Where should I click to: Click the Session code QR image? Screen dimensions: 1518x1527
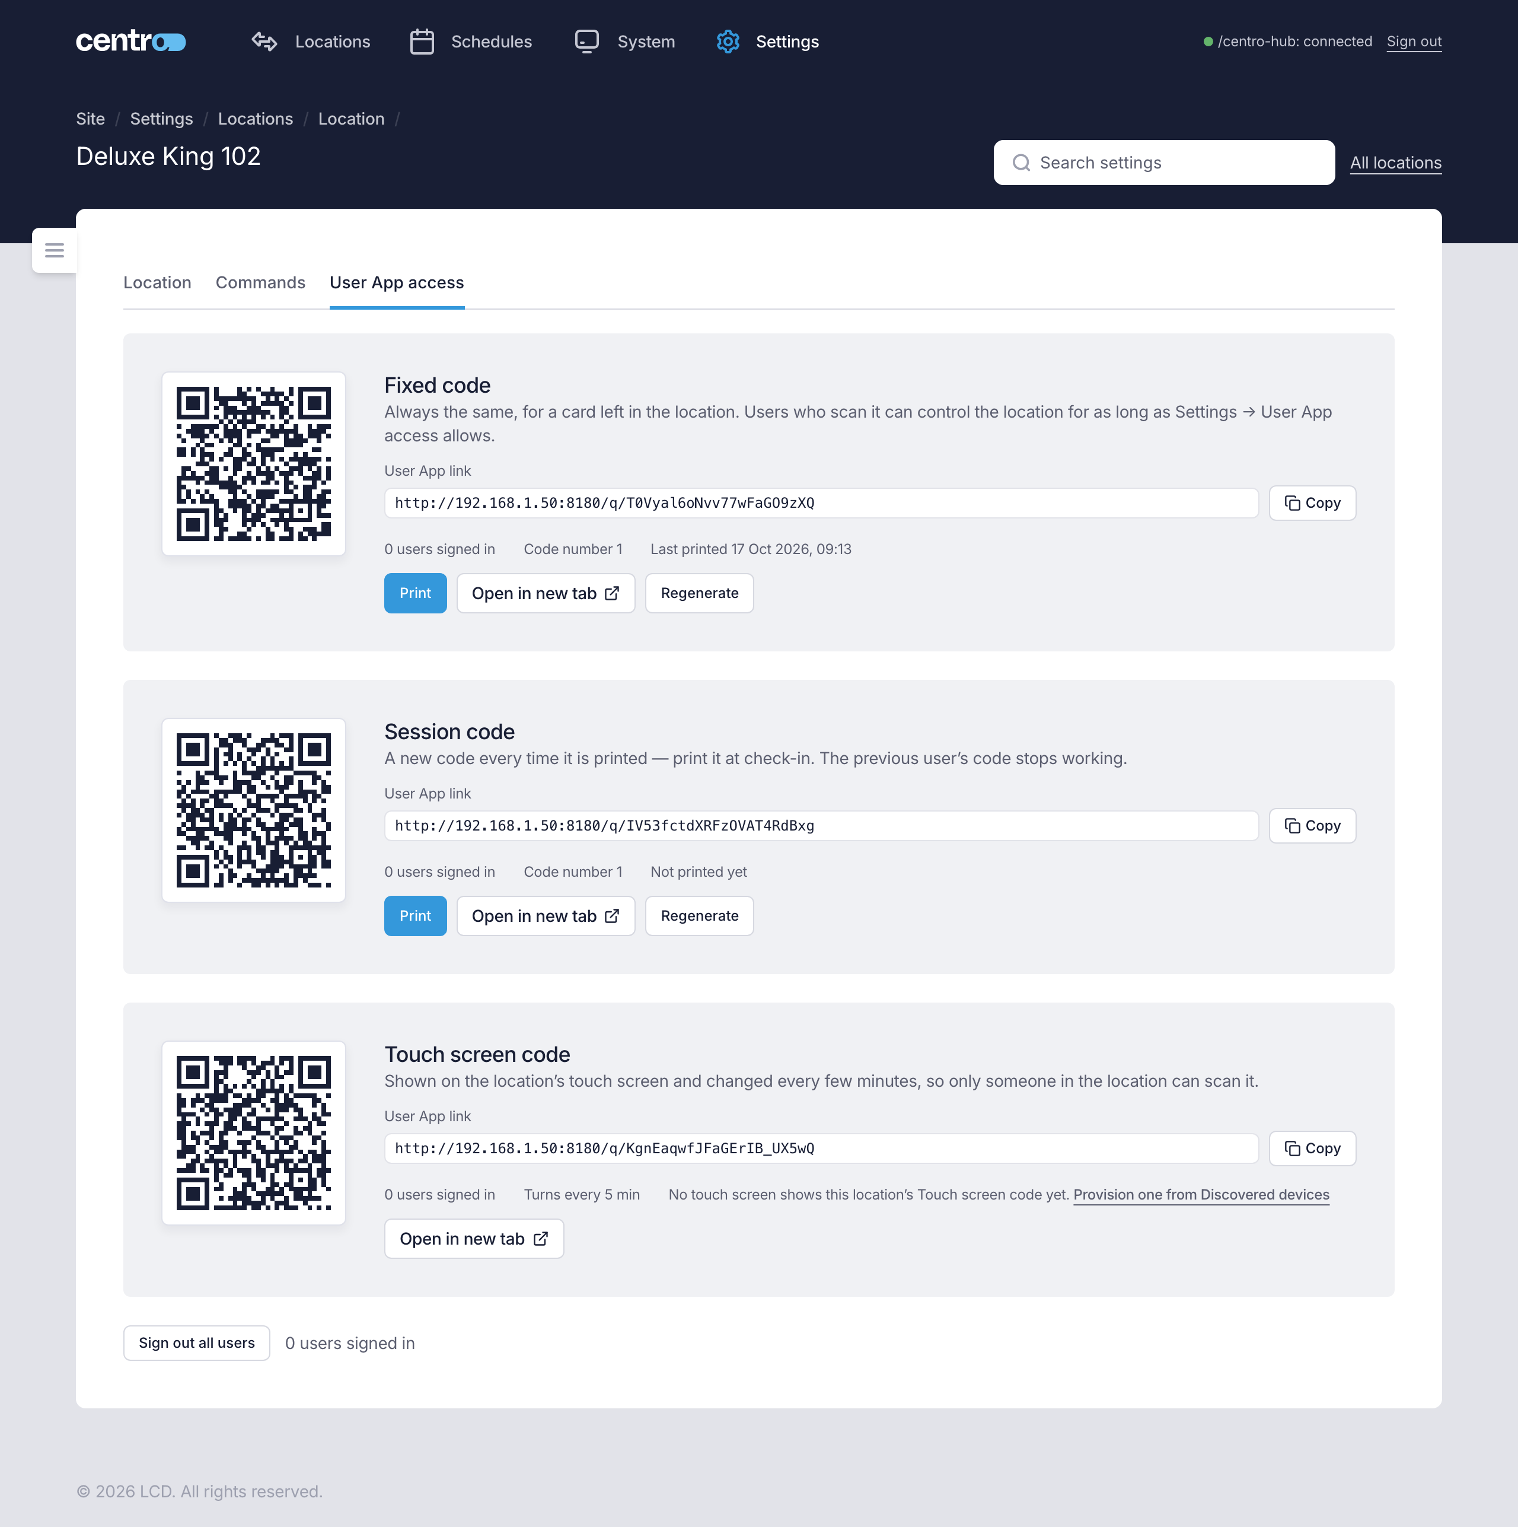[254, 810]
